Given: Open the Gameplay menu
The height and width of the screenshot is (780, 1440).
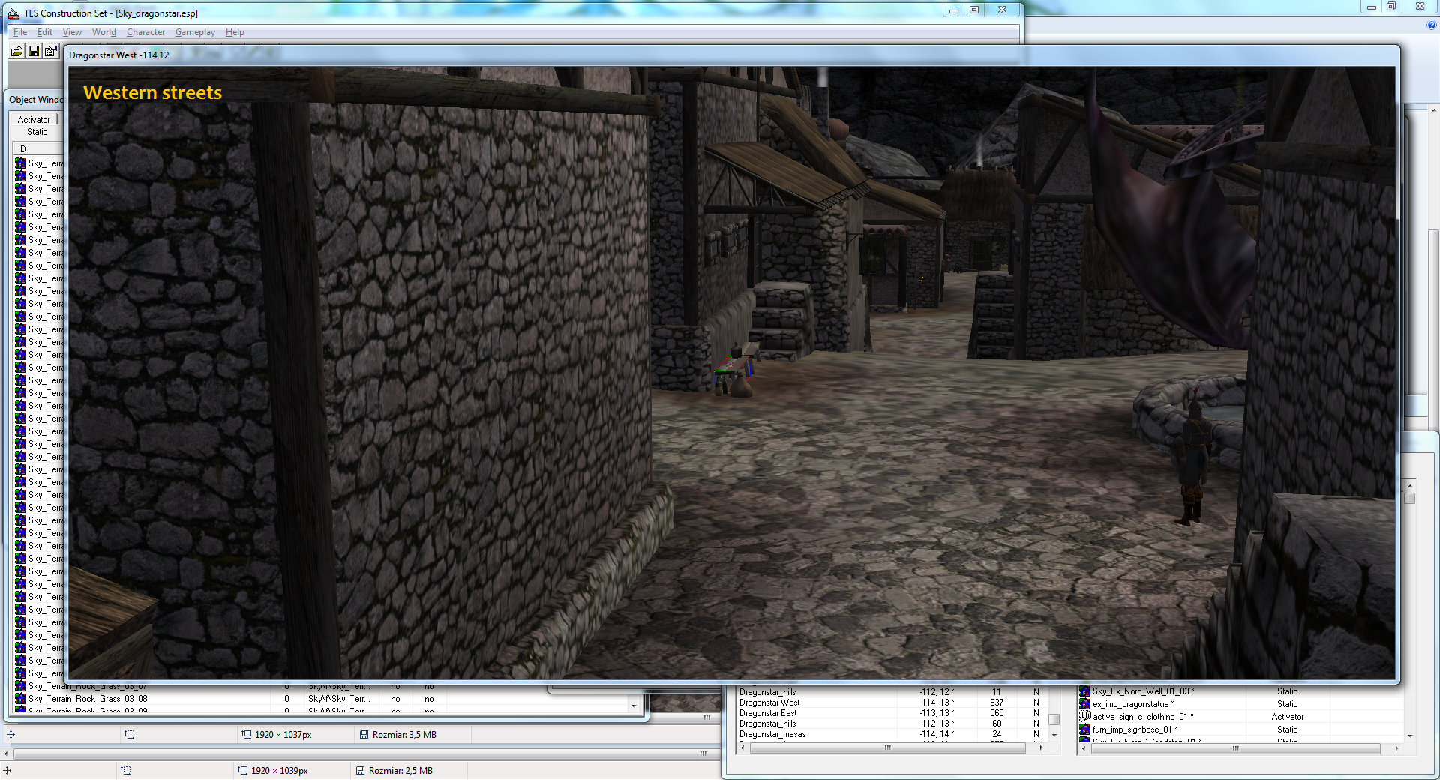Looking at the screenshot, I should 195,32.
